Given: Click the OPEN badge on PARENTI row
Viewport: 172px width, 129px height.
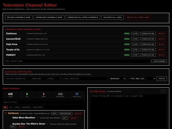Looking at the screenshot, I should click(x=127, y=55).
